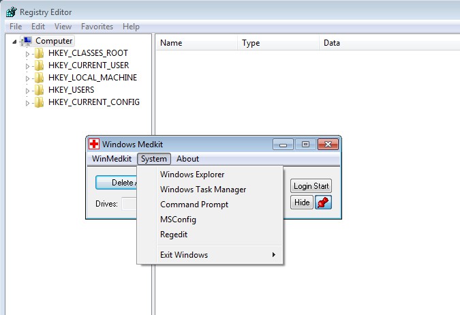Click the Data column header
This screenshot has height=315, width=460.
390,43
